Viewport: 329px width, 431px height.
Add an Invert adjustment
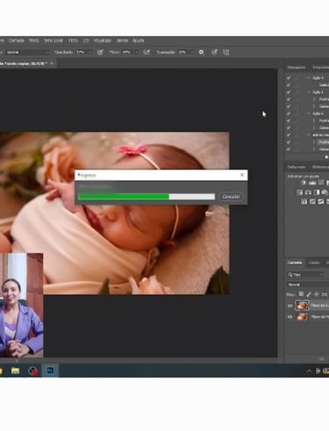click(304, 201)
